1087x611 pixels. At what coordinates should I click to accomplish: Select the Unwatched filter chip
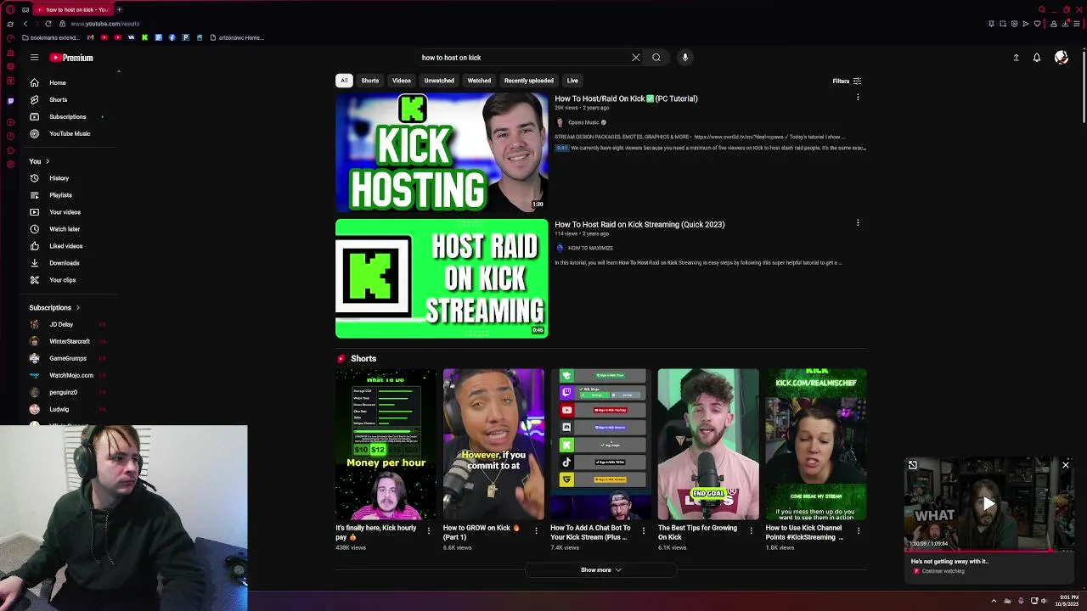pos(439,81)
